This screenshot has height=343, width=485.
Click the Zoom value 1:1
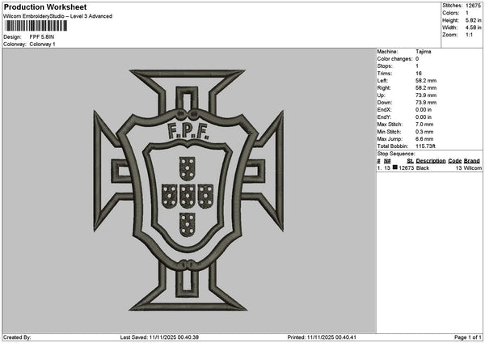point(469,35)
